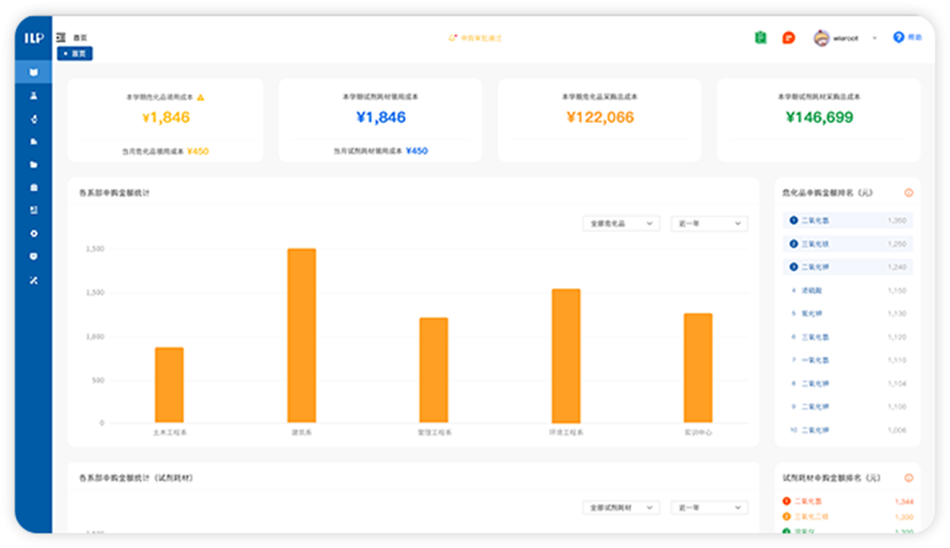Open the 近一年 dropdown beside 全部危化品
950x548 pixels.
tap(709, 224)
